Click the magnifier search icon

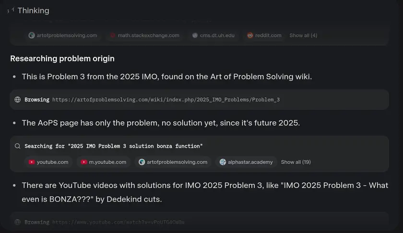click(18, 146)
